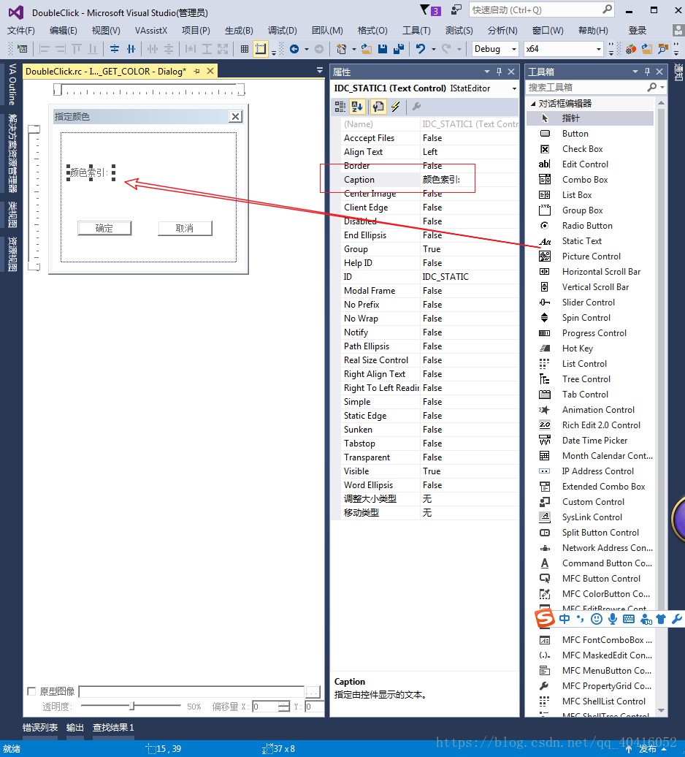
Task: Open the Error List bottom tab
Action: click(40, 728)
